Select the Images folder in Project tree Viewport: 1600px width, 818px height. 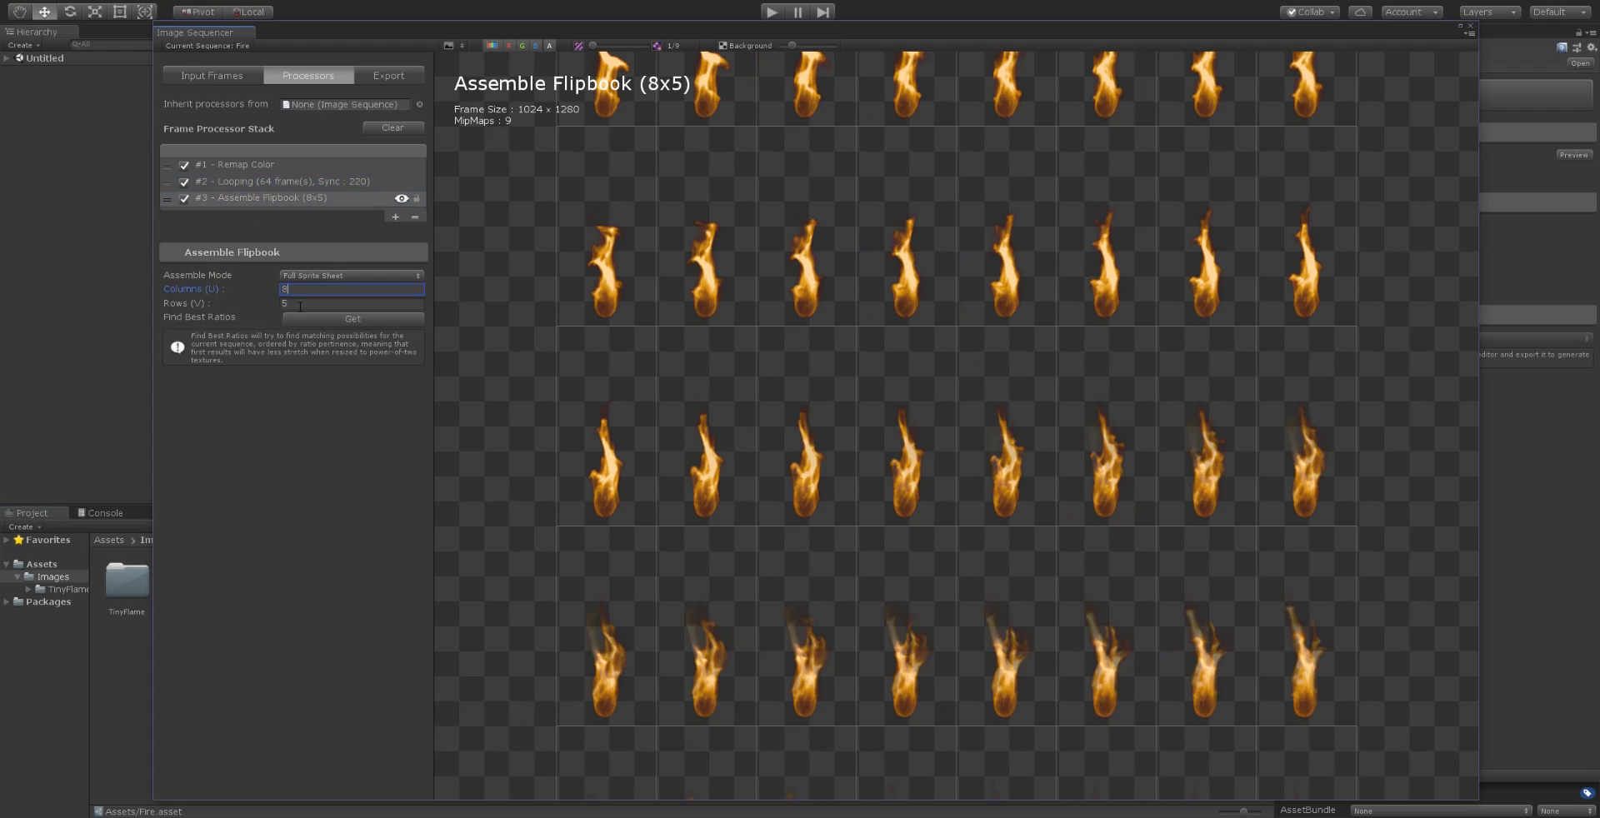(x=52, y=576)
